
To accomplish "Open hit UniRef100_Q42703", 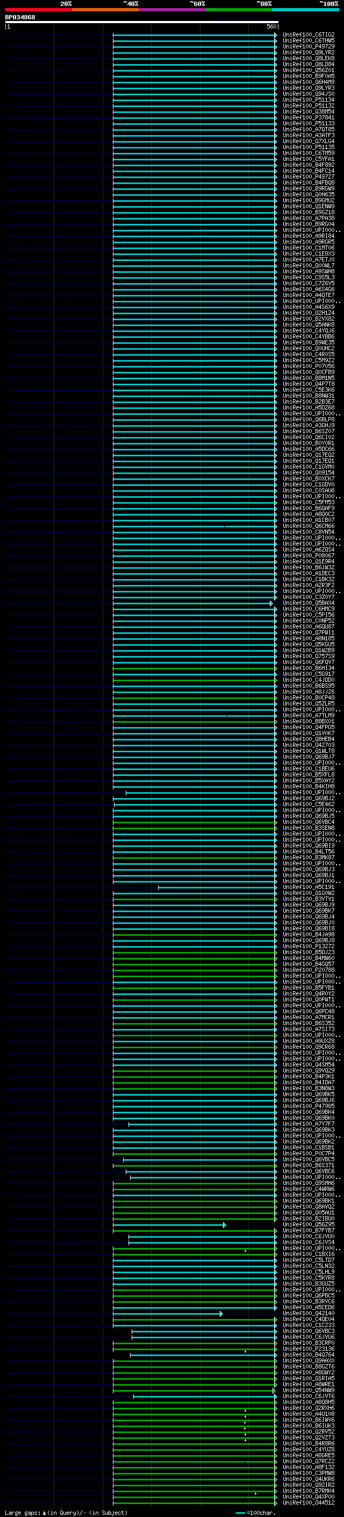I will [309, 745].
